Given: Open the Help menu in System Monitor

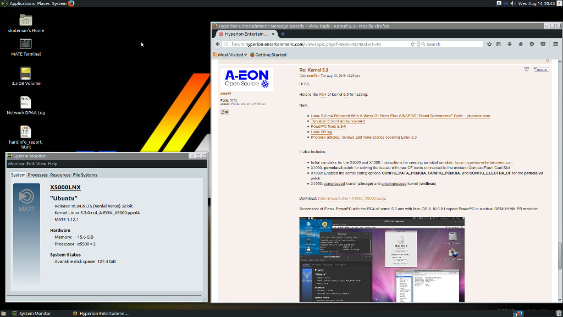Looking at the screenshot, I should 53,163.
